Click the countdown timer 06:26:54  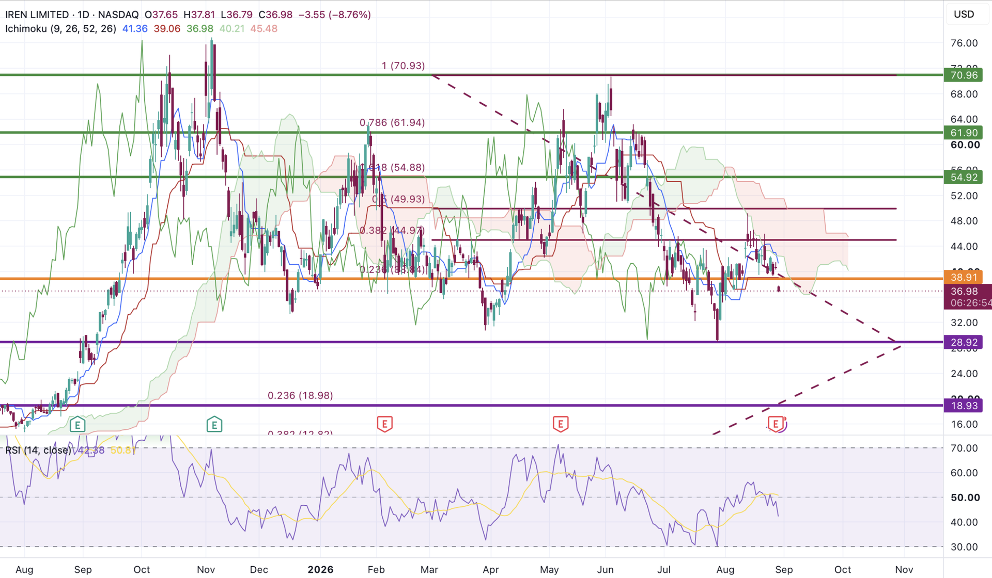point(971,303)
